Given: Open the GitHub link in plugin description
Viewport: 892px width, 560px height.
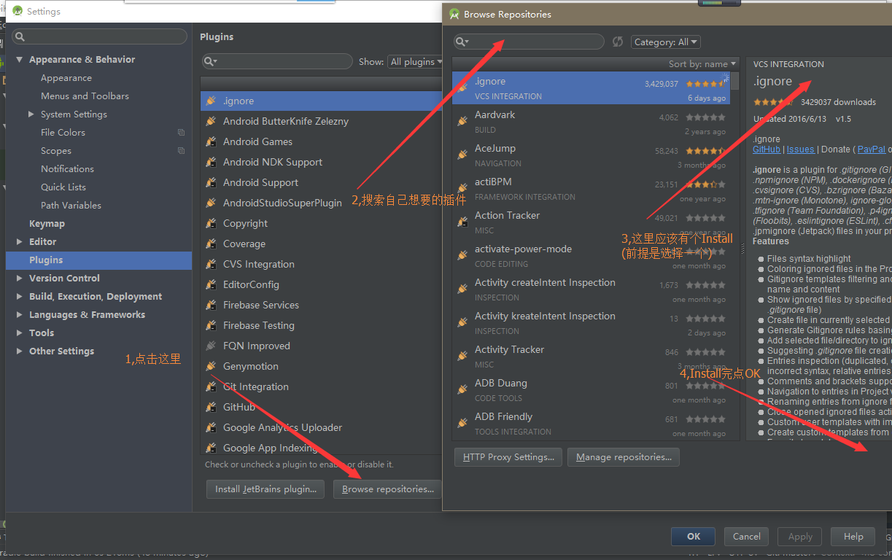Looking at the screenshot, I should point(767,149).
